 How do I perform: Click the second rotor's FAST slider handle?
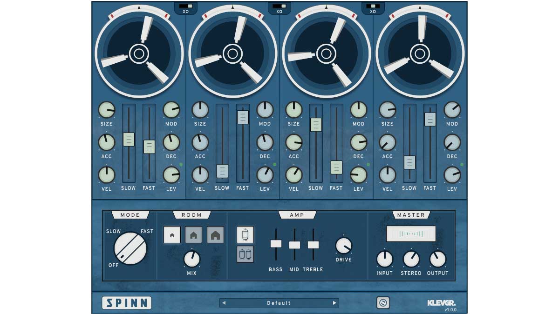[x=243, y=117]
